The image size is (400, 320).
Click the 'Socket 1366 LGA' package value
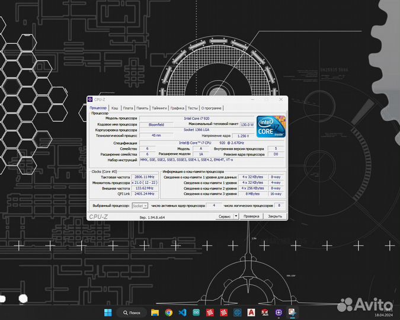coord(197,130)
